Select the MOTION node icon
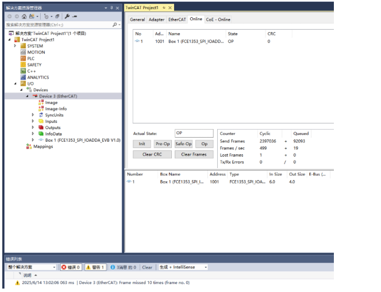 tap(23, 52)
